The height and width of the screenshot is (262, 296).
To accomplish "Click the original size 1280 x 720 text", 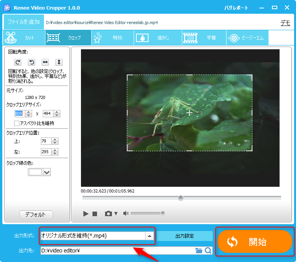I will coord(35,97).
